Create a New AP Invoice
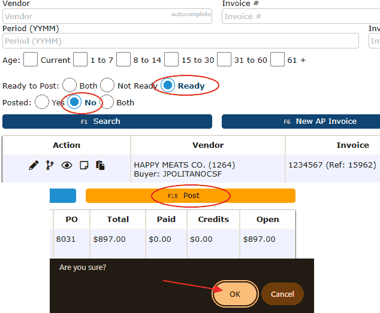 [300, 121]
